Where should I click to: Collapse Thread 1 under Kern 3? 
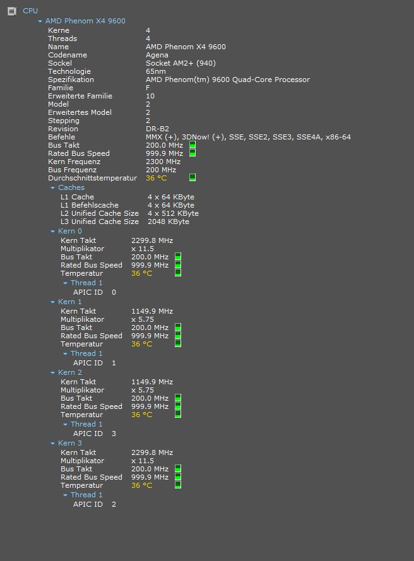pos(65,495)
